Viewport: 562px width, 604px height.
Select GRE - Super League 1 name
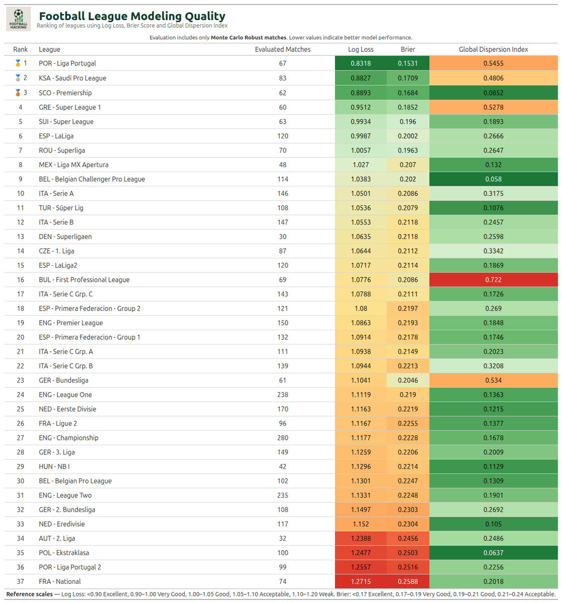click(70, 107)
